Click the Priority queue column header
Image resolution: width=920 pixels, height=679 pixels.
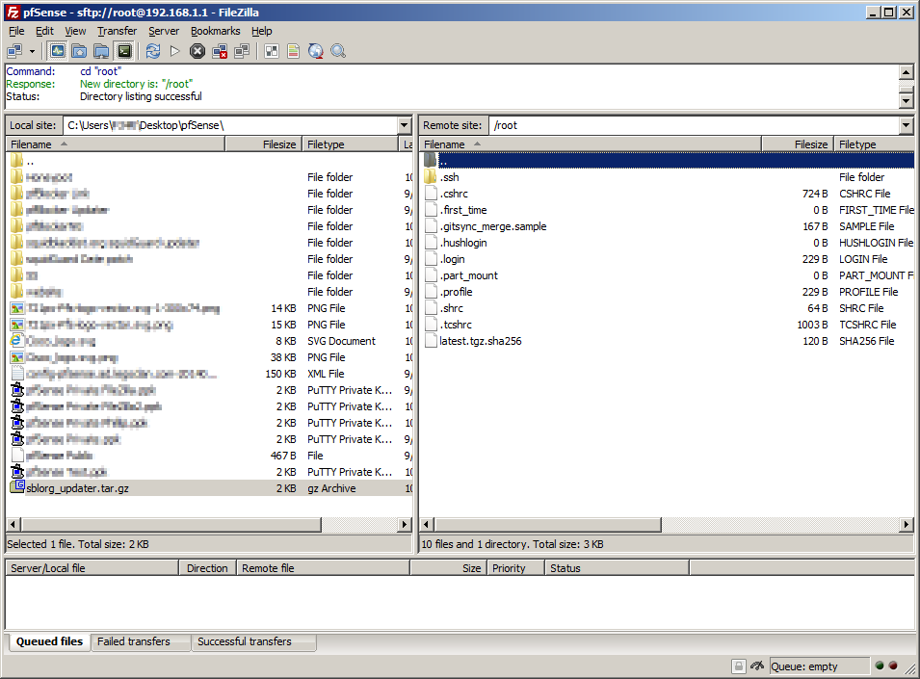pos(515,568)
